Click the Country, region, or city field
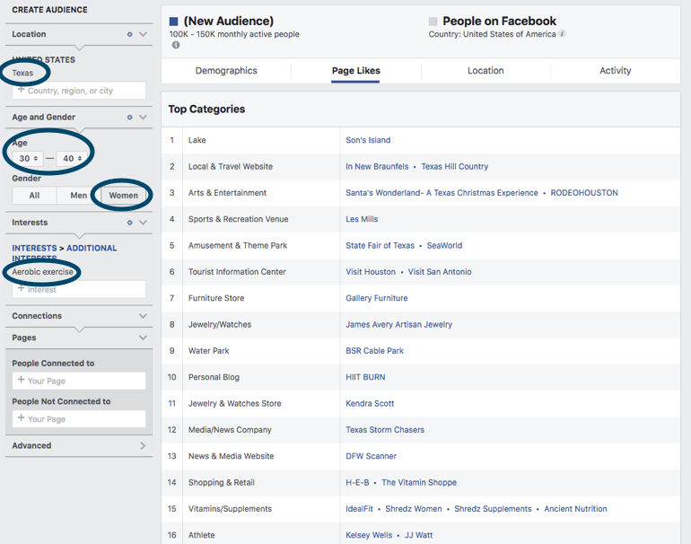The height and width of the screenshot is (544, 691). pos(79,91)
